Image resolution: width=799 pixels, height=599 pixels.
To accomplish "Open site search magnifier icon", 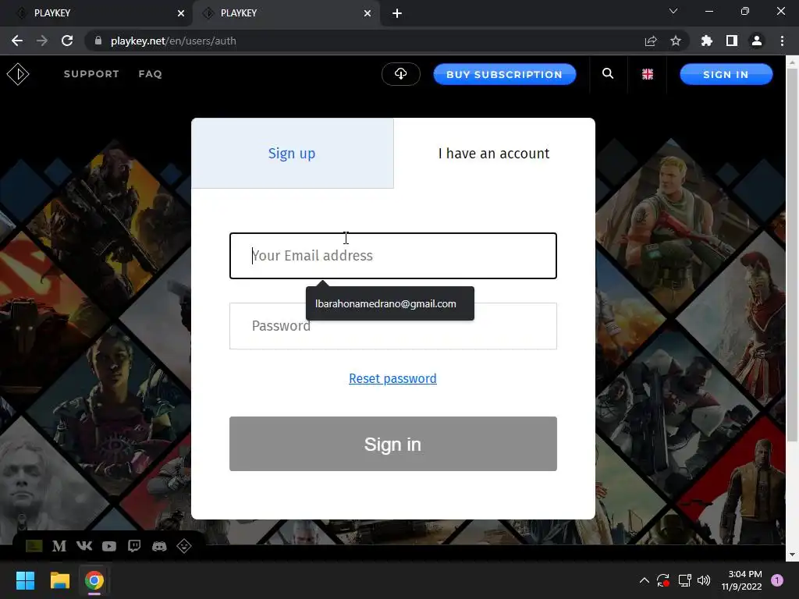I will tap(607, 74).
